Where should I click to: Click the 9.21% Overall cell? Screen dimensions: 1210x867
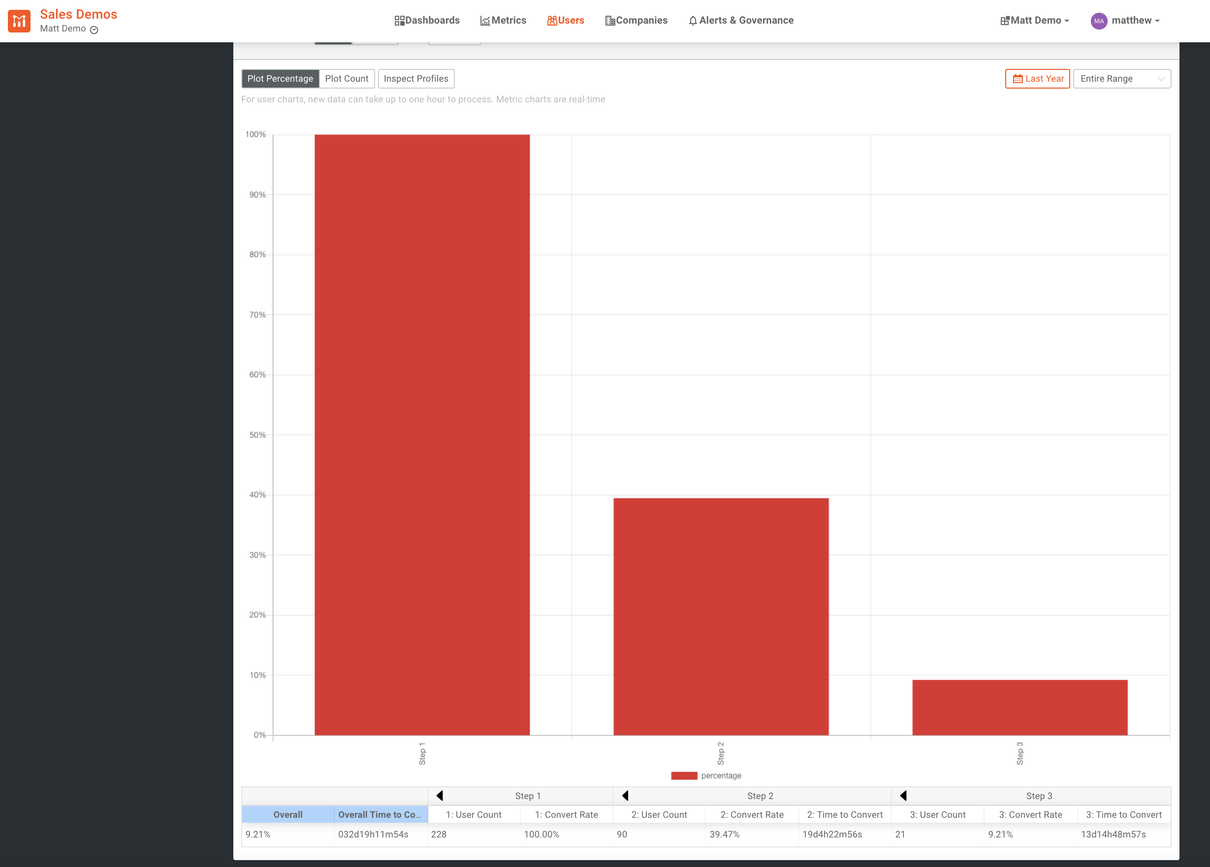(x=288, y=834)
